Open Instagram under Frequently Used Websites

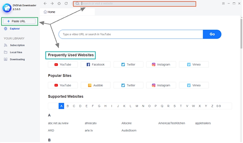click(x=161, y=65)
